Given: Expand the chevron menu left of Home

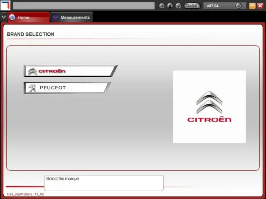Looking at the screenshot, I should click(4, 17).
